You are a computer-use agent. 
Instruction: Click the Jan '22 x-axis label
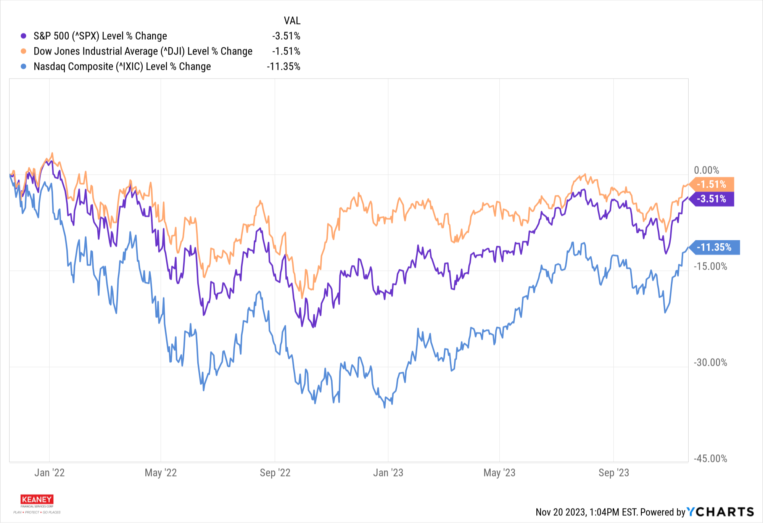(50, 473)
